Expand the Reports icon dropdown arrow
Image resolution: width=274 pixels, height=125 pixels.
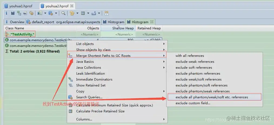coord(45,13)
